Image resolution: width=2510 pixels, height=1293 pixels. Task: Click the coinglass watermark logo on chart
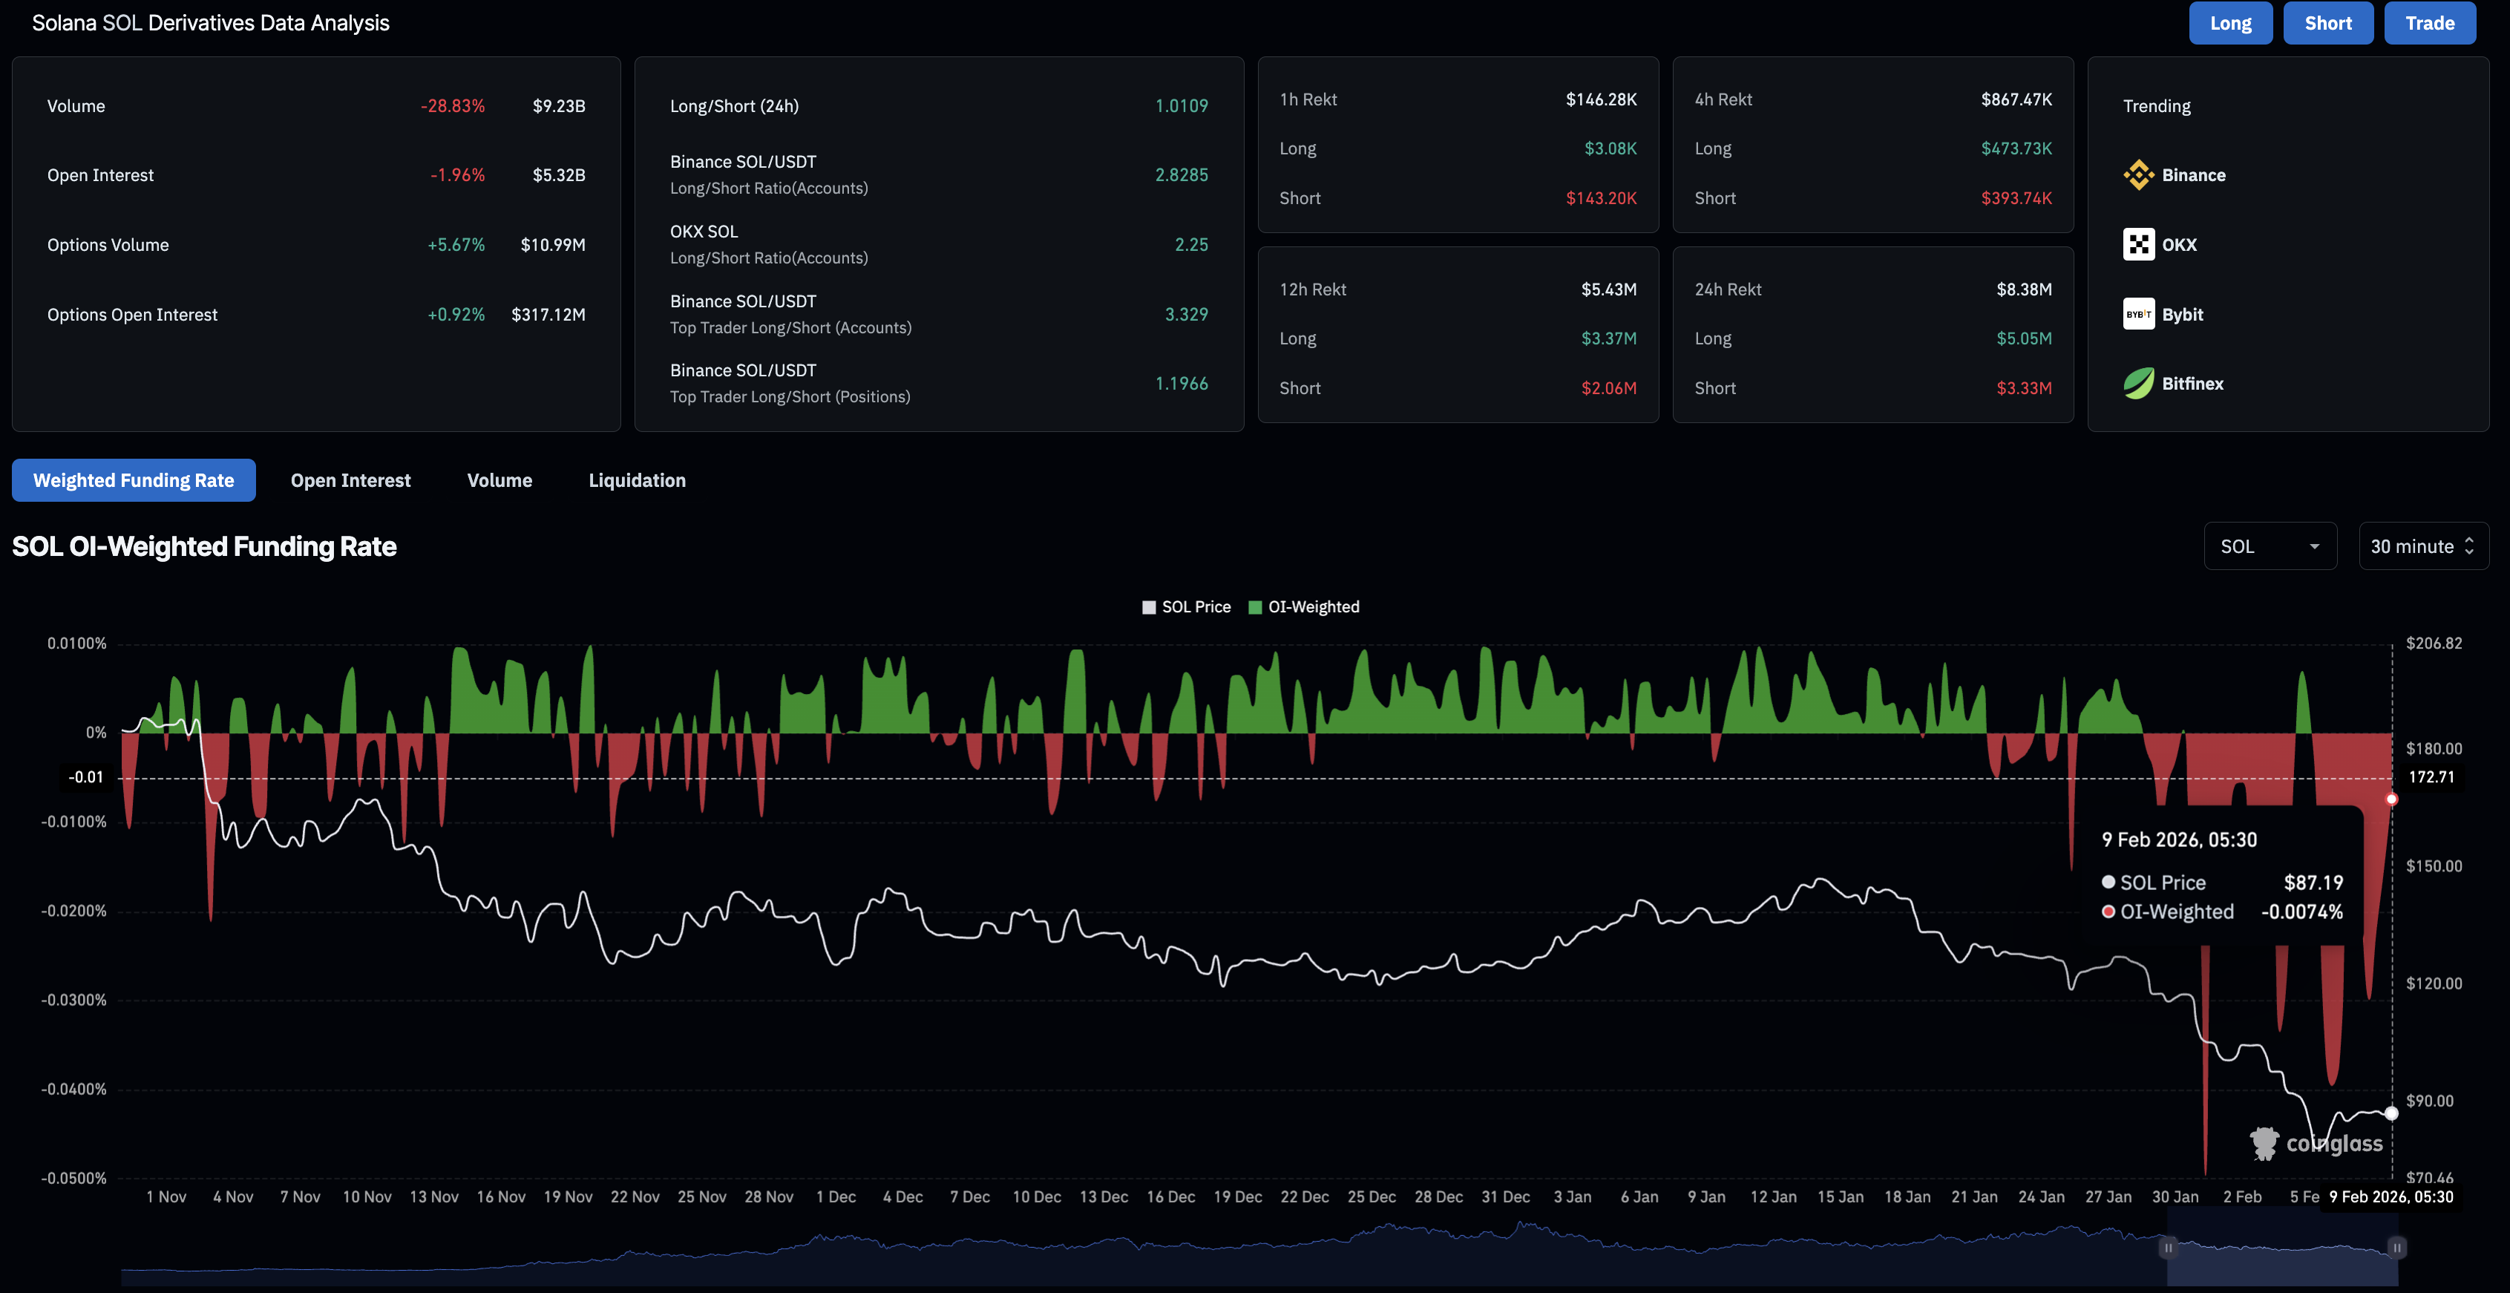(x=2264, y=1143)
